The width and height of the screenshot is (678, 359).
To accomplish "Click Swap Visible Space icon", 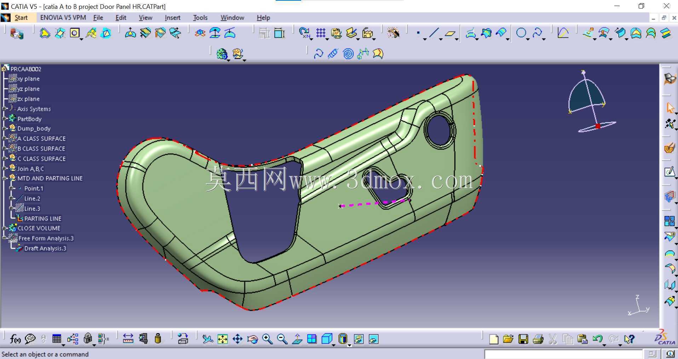I will point(373,339).
